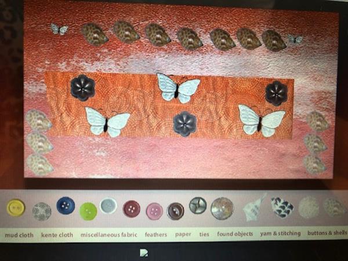Pick the pale beige round shell

point(309,207)
